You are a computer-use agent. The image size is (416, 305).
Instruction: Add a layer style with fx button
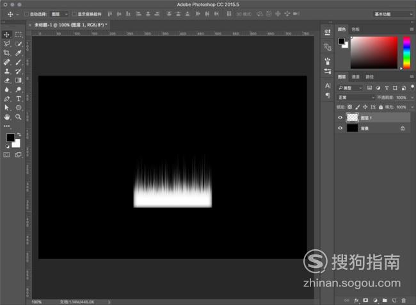356,301
